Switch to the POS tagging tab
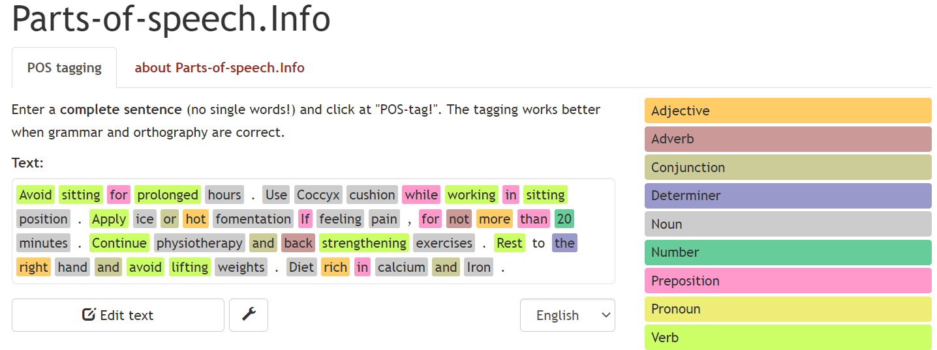 pyautogui.click(x=65, y=68)
